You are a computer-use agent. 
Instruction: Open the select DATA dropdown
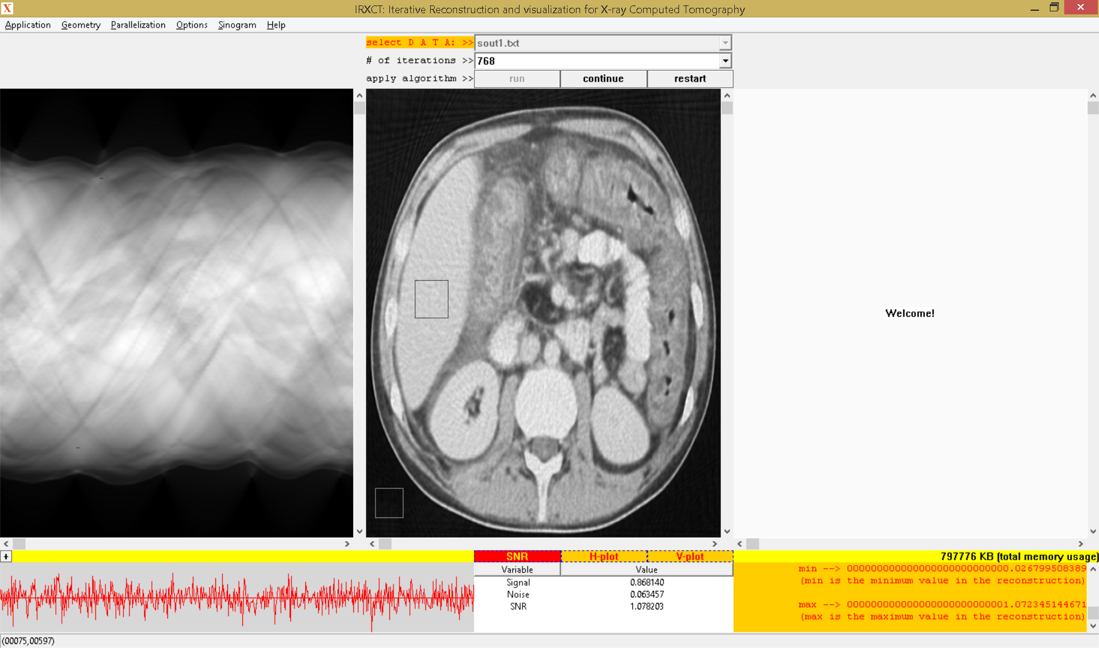[x=725, y=43]
